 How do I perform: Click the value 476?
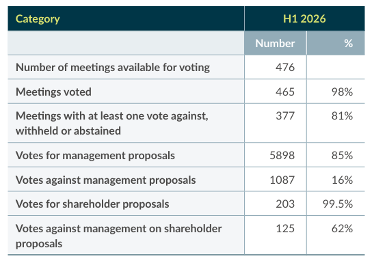click(x=285, y=68)
